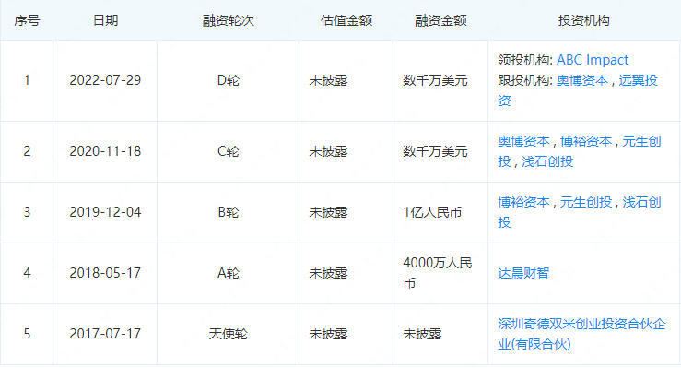Select the A轮 round cell
Screen dimensions: 681x368
click(228, 273)
